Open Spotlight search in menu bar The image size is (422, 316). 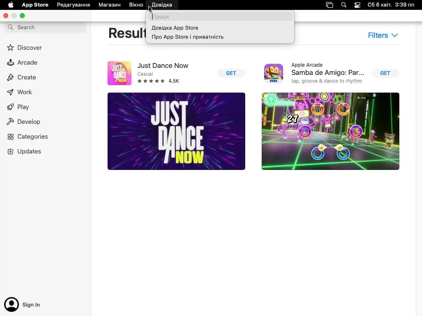[x=344, y=5]
